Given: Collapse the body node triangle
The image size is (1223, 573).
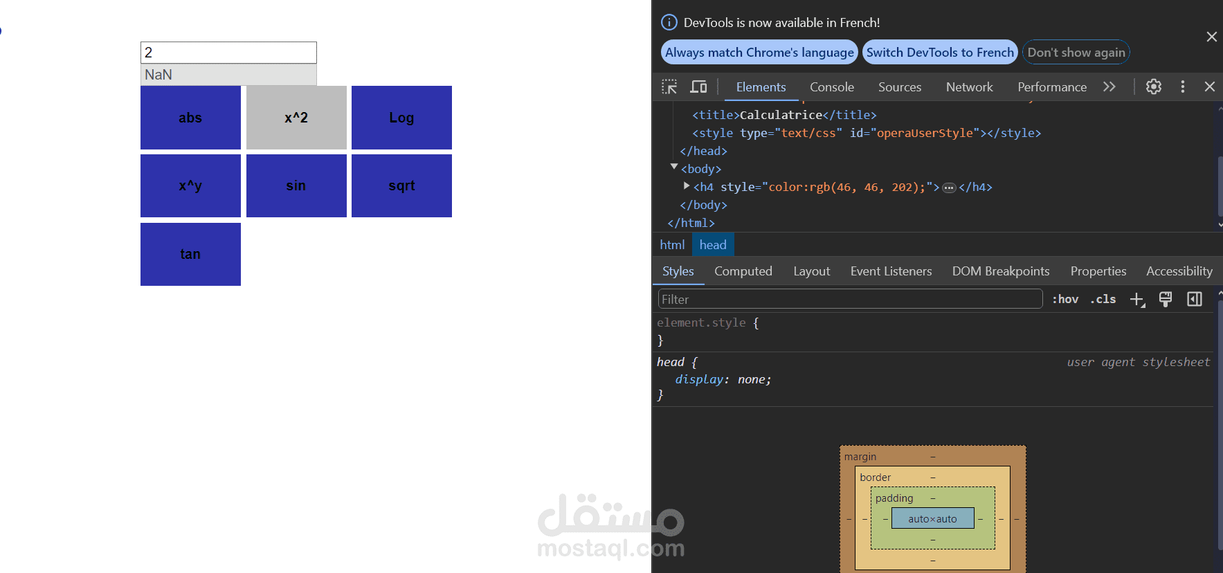Looking at the screenshot, I should point(674,167).
